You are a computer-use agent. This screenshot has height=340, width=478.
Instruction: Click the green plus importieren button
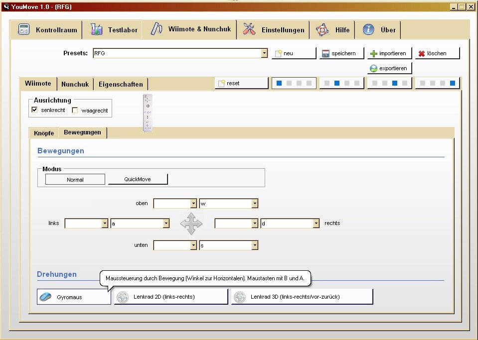(388, 53)
